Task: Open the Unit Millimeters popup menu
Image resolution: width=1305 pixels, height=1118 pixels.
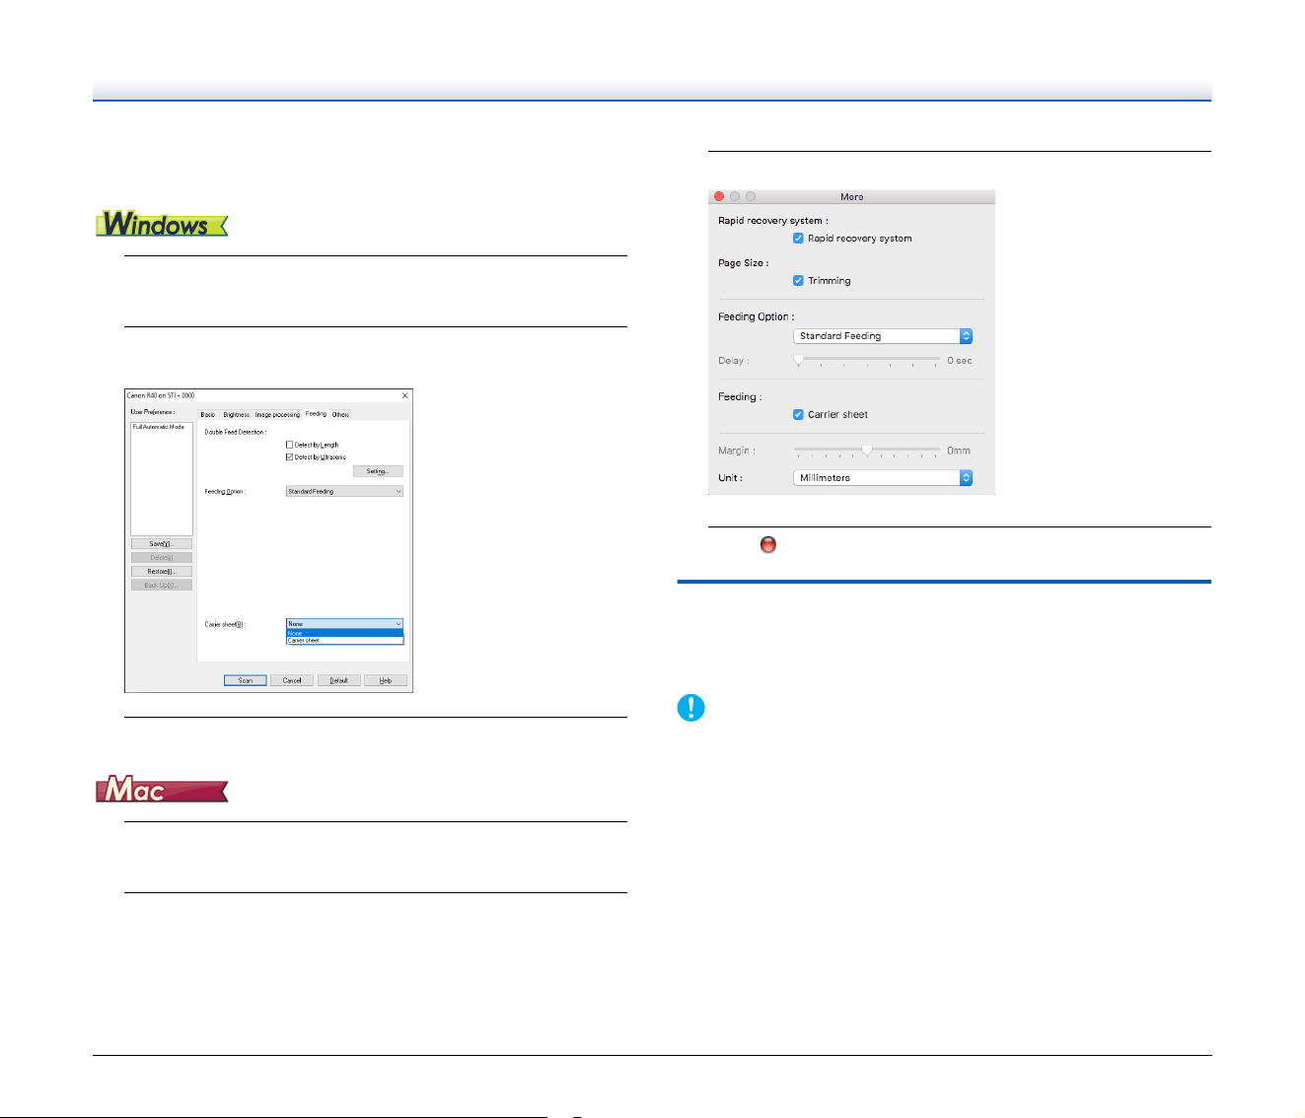Action: [883, 477]
